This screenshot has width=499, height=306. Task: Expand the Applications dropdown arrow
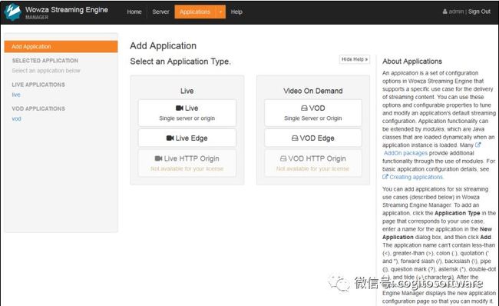click(220, 12)
